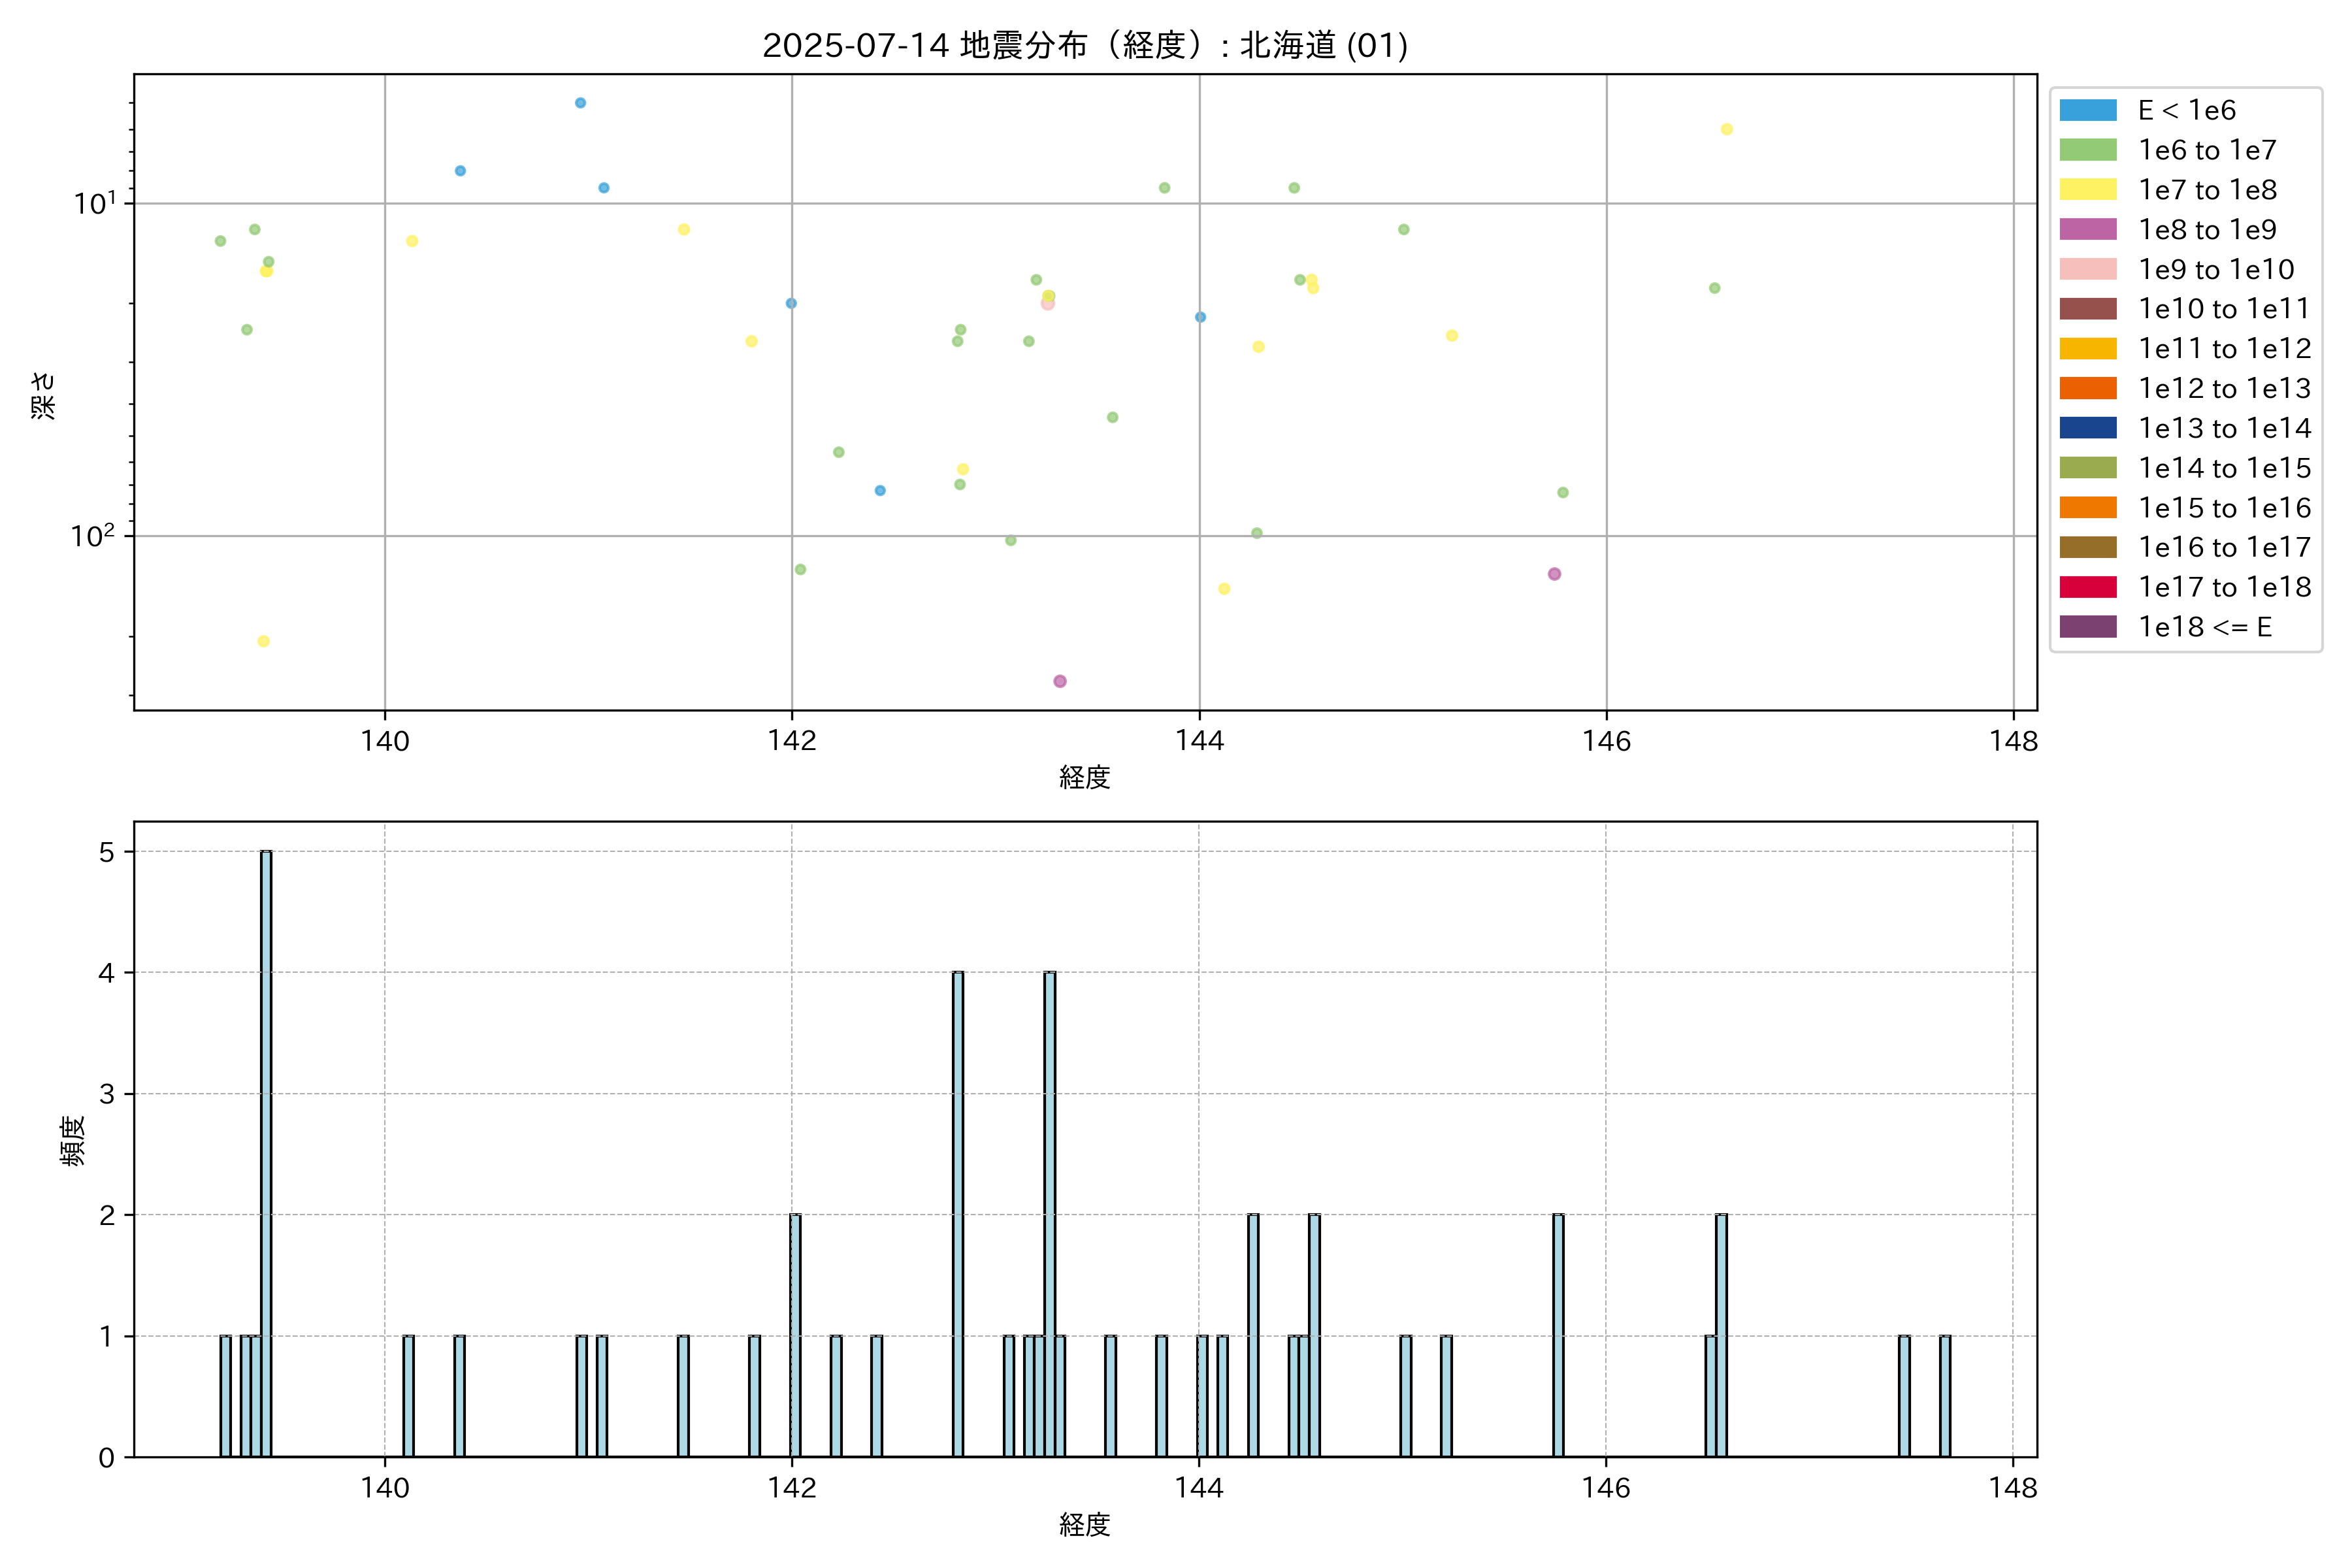Click the 深さ y-axis label
The height and width of the screenshot is (1568, 2352).
click(43, 395)
